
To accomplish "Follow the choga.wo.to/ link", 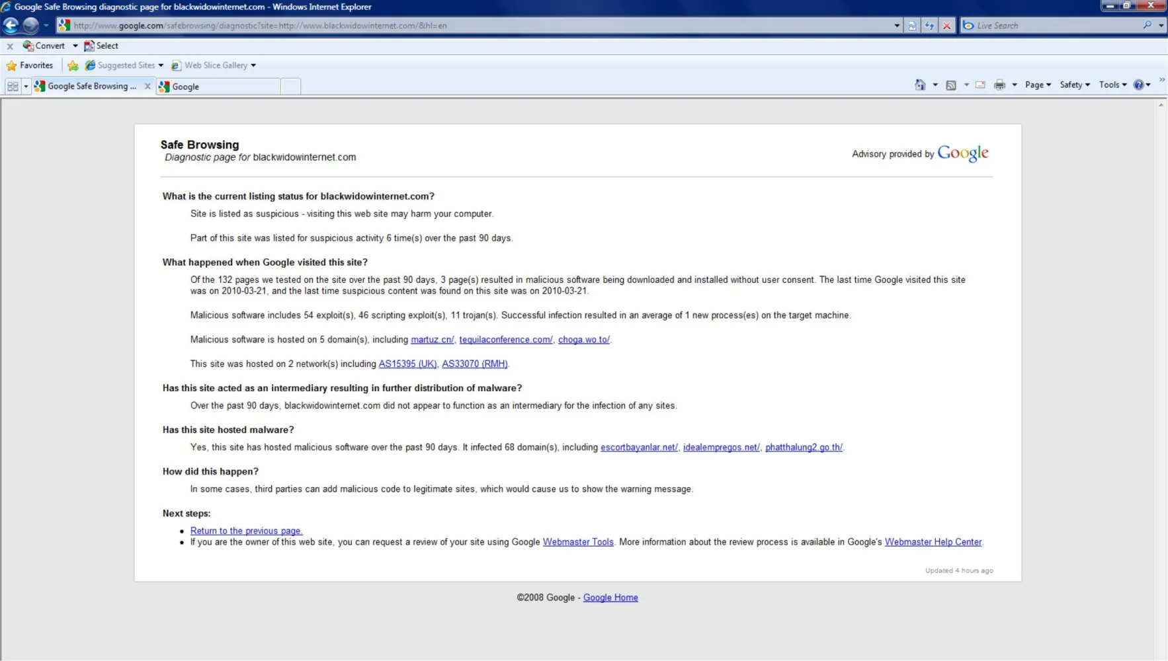I will click(x=584, y=340).
